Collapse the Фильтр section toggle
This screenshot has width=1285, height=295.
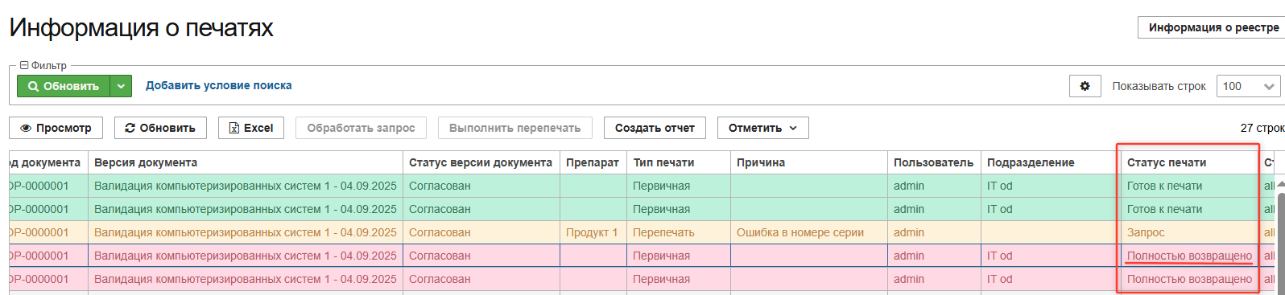(24, 66)
